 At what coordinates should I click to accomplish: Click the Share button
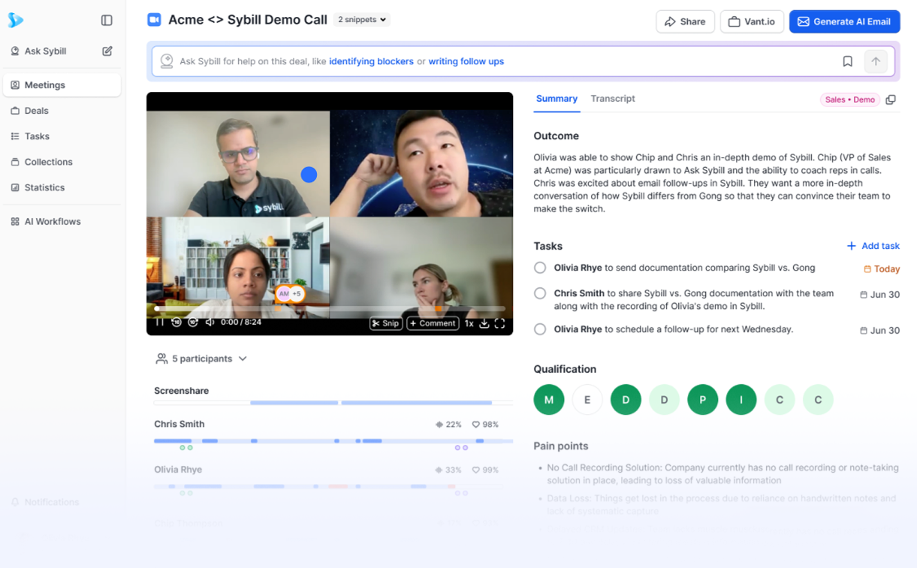(x=685, y=22)
